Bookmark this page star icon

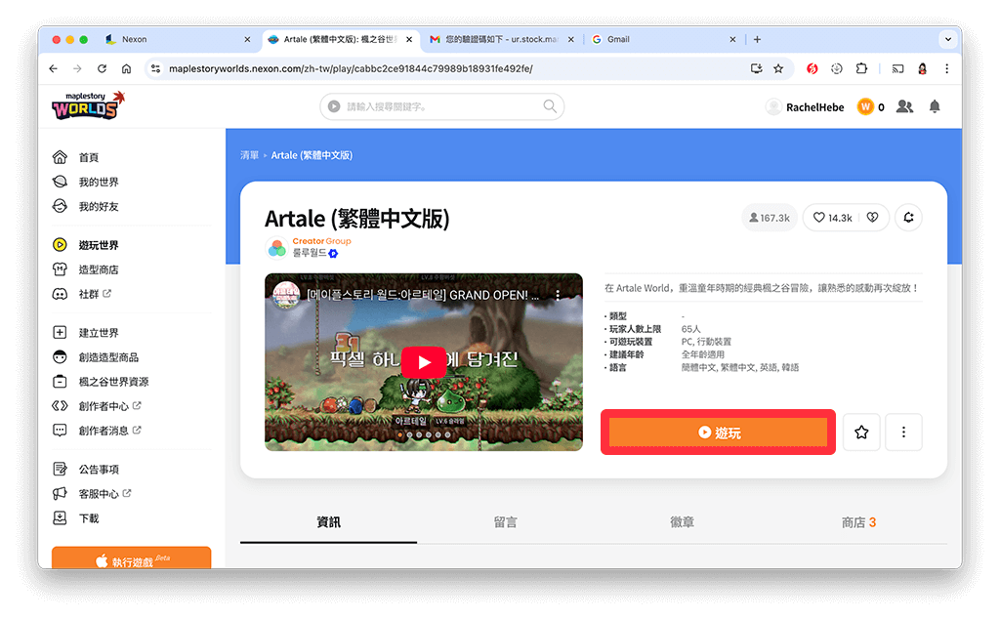tap(778, 69)
